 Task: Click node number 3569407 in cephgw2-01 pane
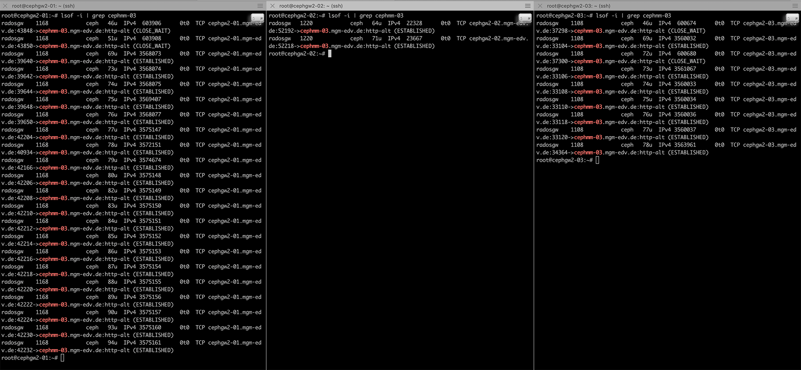150,99
